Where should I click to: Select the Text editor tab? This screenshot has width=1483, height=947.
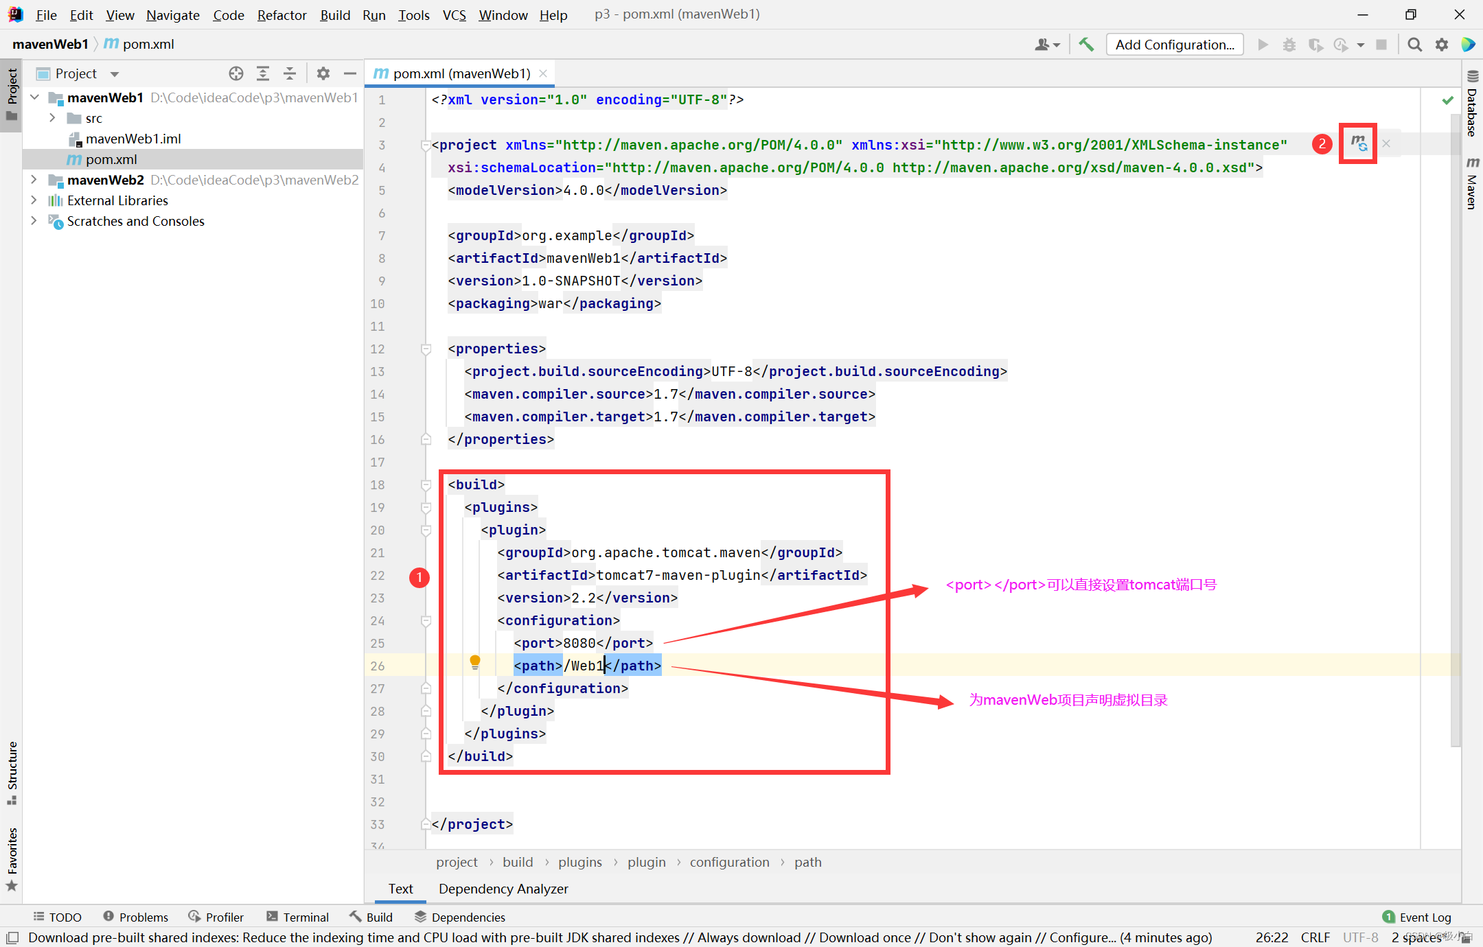coord(401,889)
